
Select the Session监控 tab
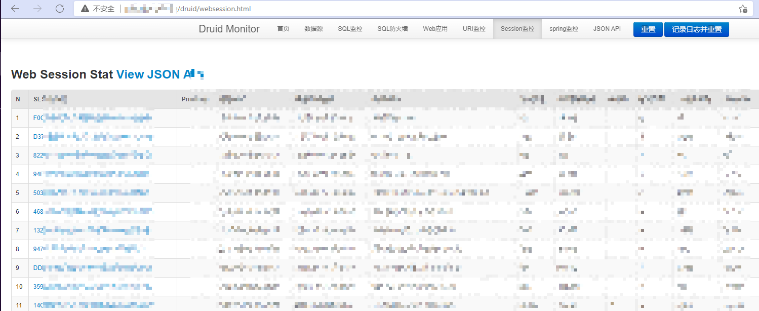point(517,29)
